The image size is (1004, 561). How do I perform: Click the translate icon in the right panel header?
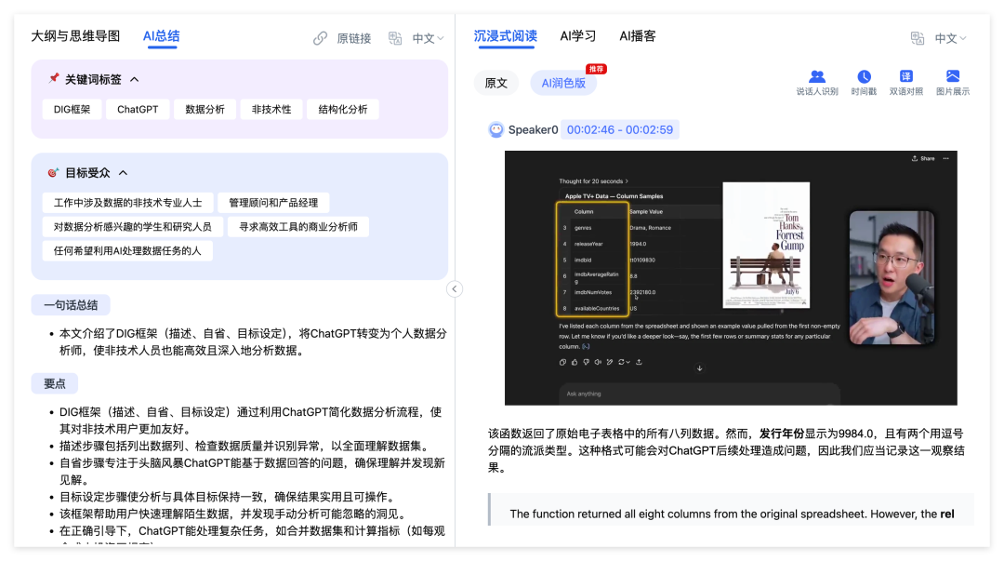pos(918,38)
